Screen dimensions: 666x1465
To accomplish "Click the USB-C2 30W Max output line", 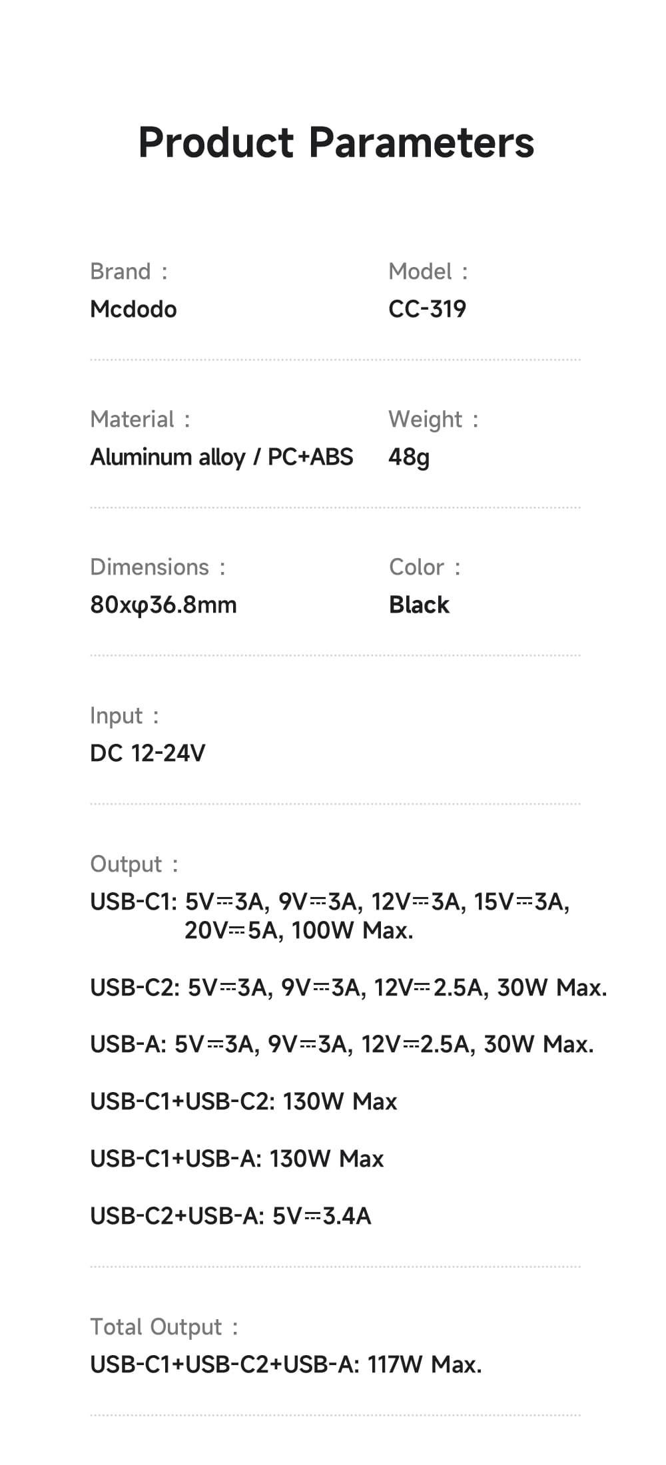I will [x=348, y=988].
